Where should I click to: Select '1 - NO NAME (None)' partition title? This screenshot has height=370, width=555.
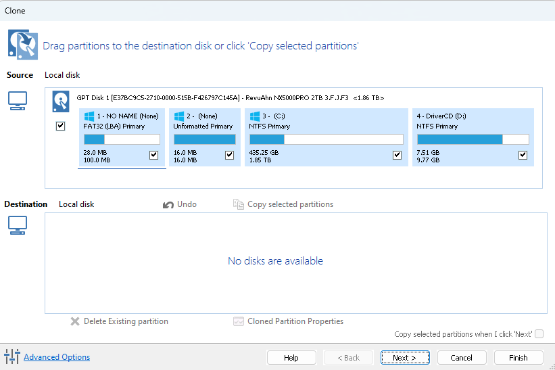tap(128, 116)
